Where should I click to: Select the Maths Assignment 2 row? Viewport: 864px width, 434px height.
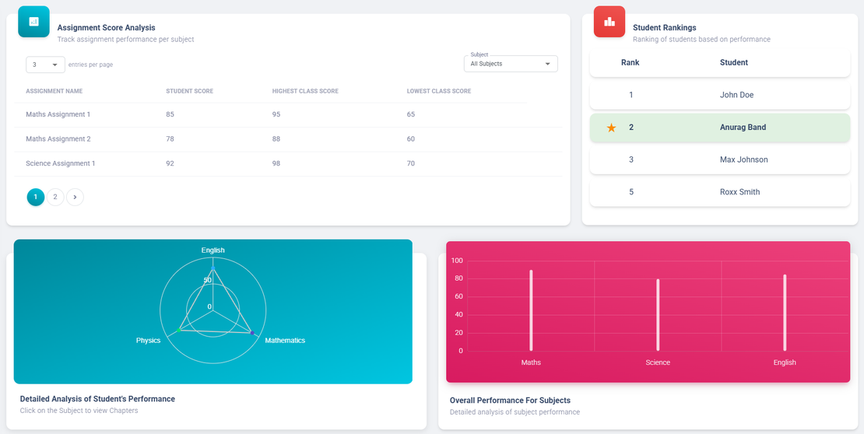pos(288,139)
